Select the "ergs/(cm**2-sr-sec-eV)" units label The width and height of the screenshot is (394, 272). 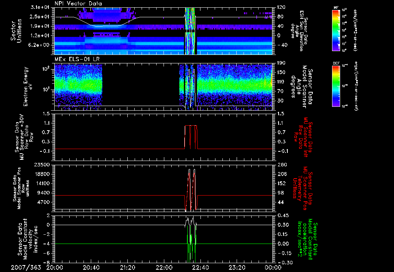tap(356, 86)
